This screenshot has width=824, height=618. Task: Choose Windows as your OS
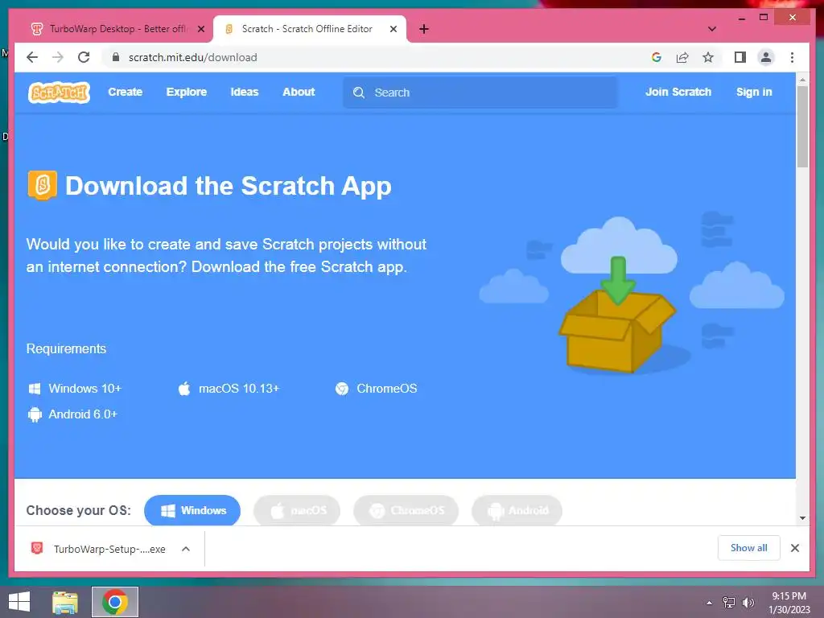pyautogui.click(x=192, y=510)
